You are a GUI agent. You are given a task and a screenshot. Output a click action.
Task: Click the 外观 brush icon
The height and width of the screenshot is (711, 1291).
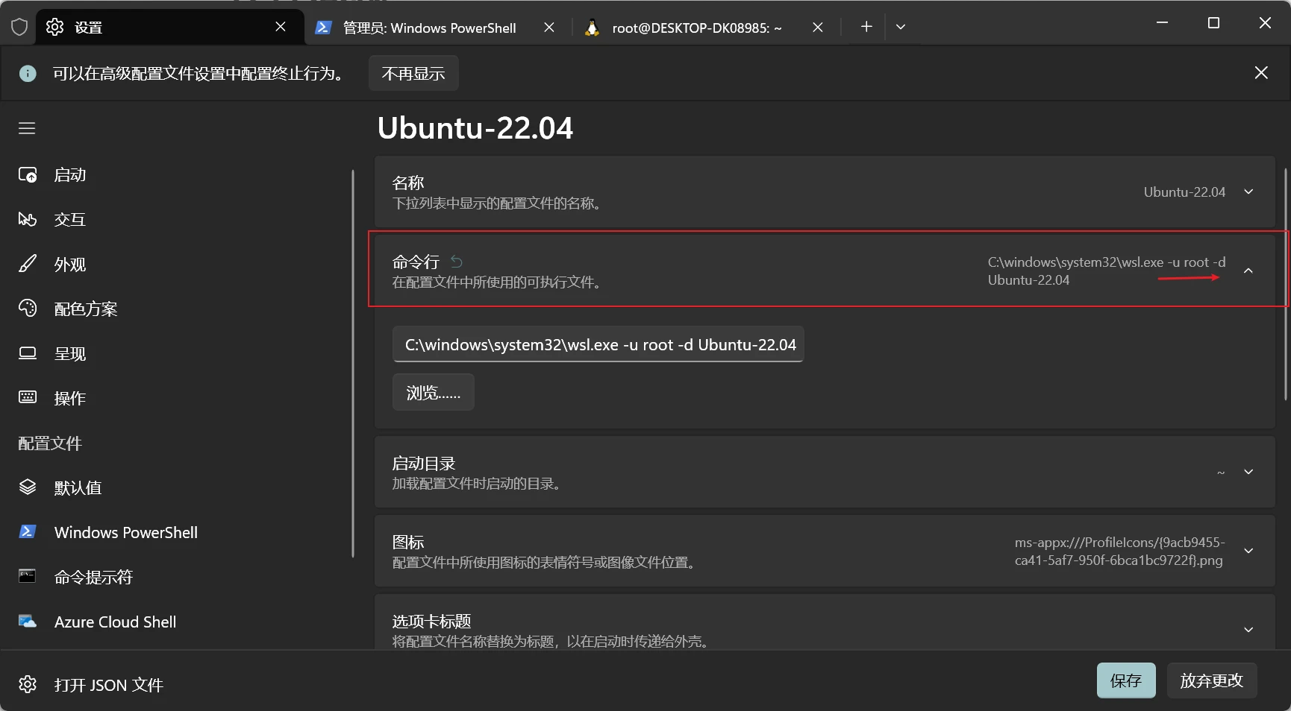click(x=28, y=264)
